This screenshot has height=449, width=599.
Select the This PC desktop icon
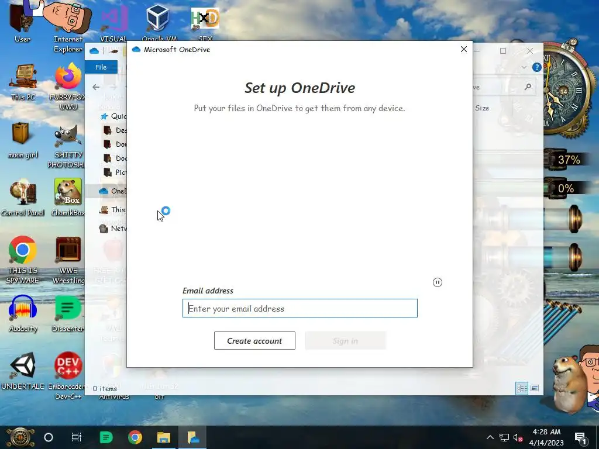coord(23,82)
